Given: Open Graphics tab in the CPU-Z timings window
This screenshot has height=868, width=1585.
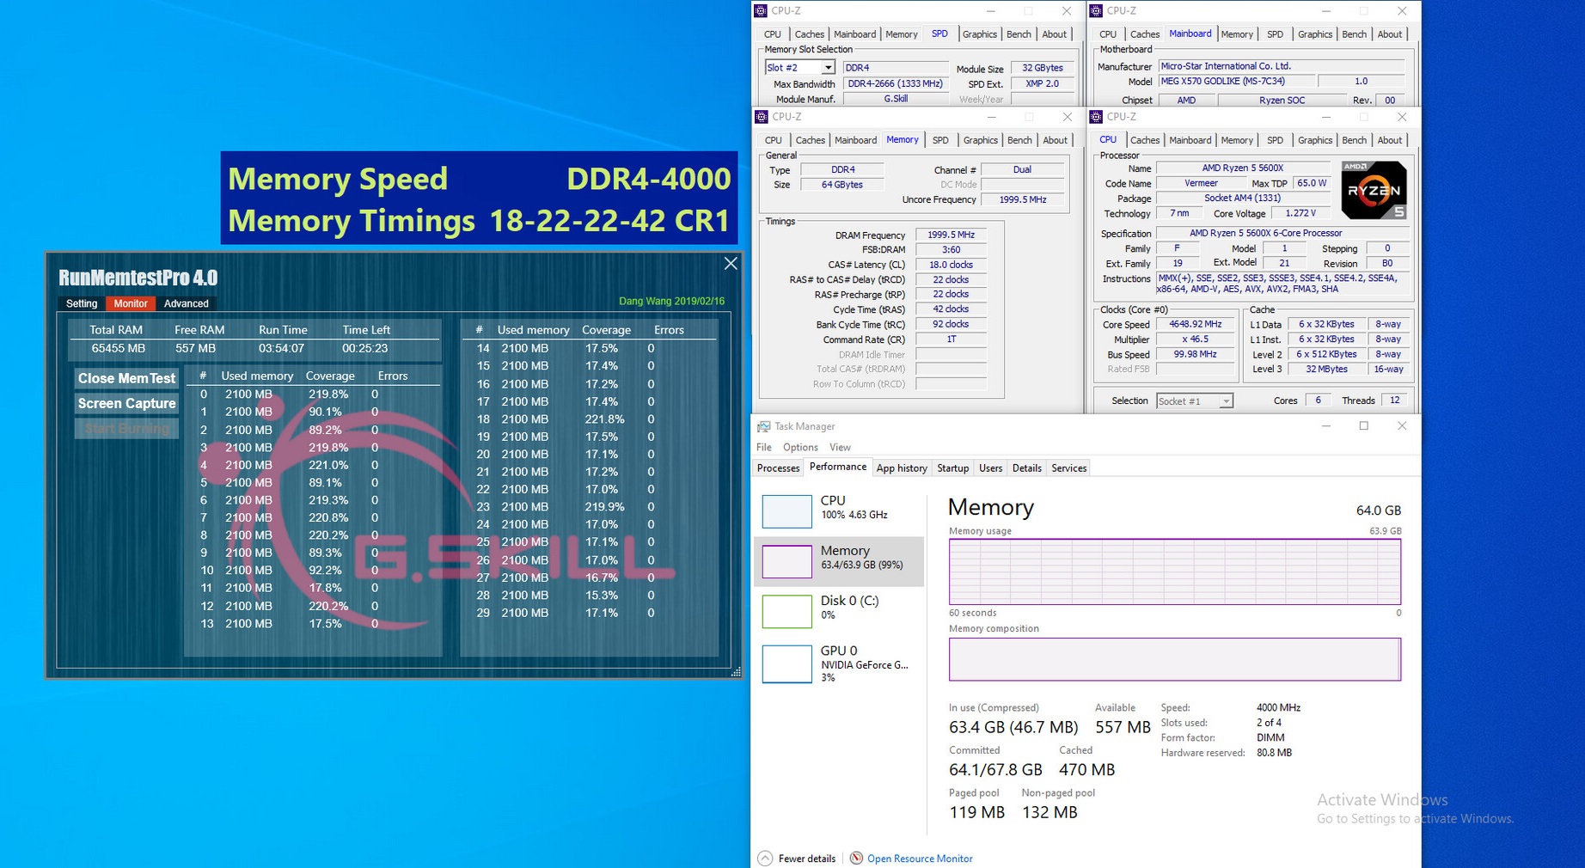Looking at the screenshot, I should (x=980, y=140).
